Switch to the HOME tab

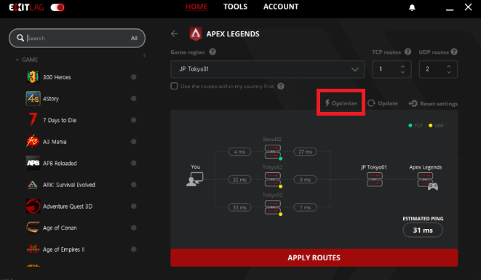point(196,7)
